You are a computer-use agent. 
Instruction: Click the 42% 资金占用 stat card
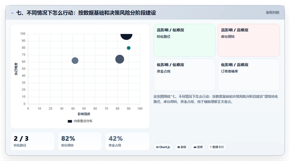(127, 141)
